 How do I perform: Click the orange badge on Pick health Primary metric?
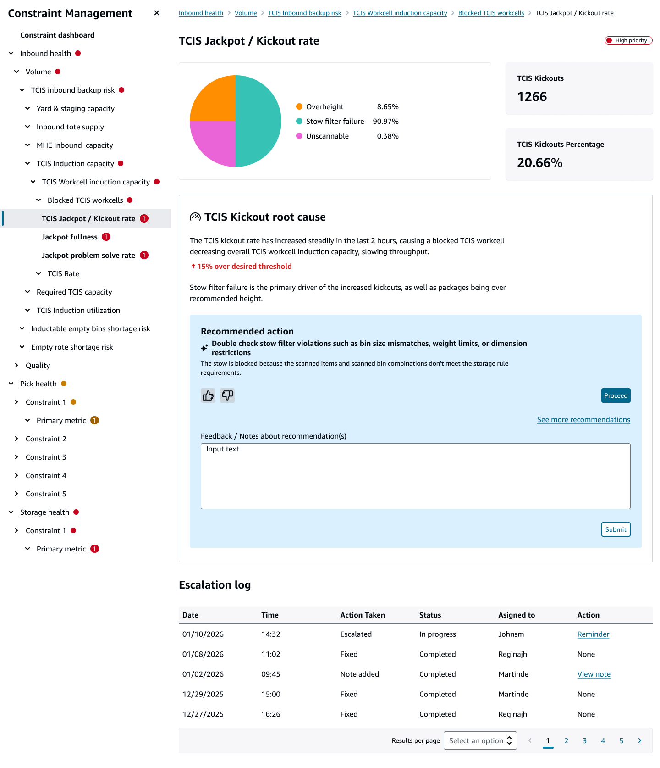pos(95,420)
